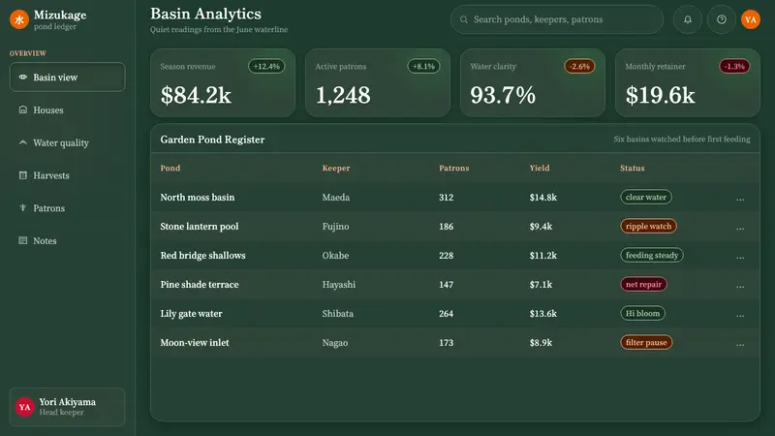Click the Harvests sidebar icon

pos(22,175)
